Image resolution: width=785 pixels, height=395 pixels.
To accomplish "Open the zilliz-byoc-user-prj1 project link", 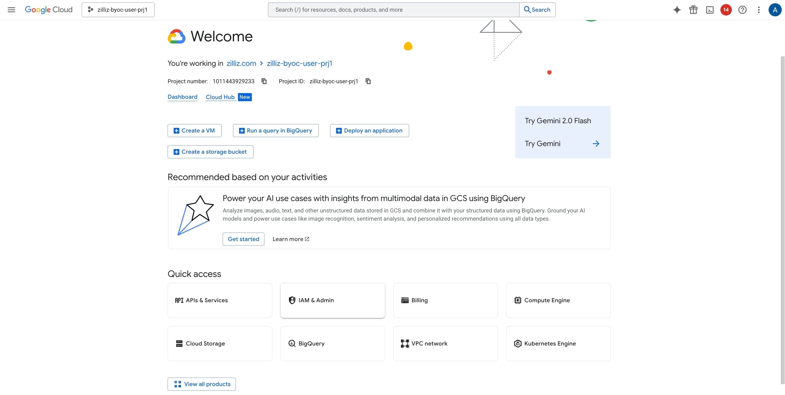I will tap(299, 63).
